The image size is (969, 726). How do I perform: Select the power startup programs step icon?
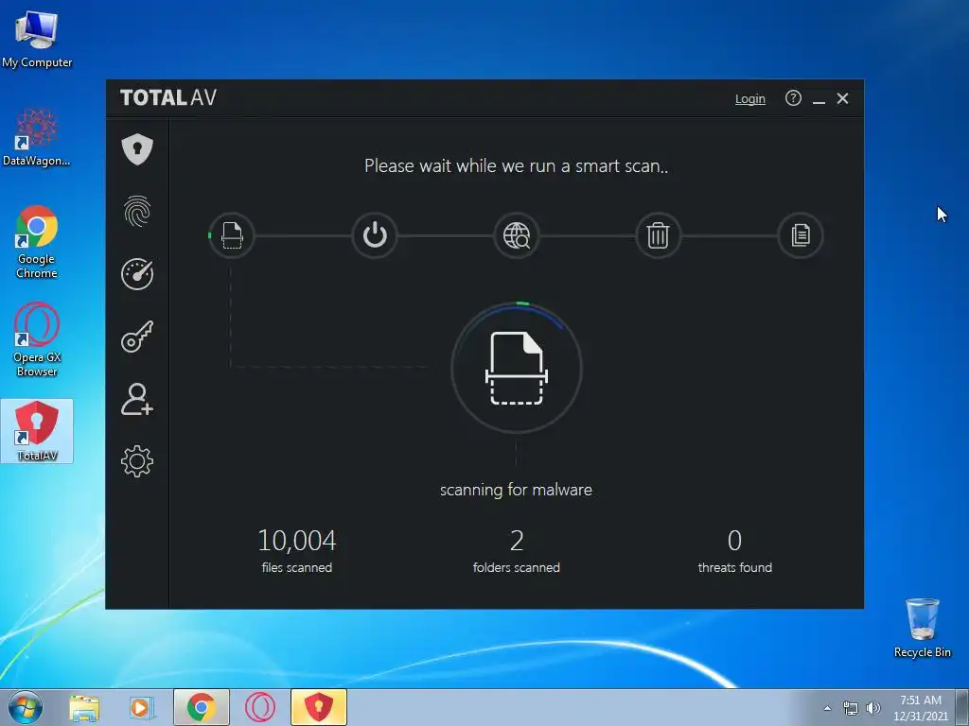[375, 235]
